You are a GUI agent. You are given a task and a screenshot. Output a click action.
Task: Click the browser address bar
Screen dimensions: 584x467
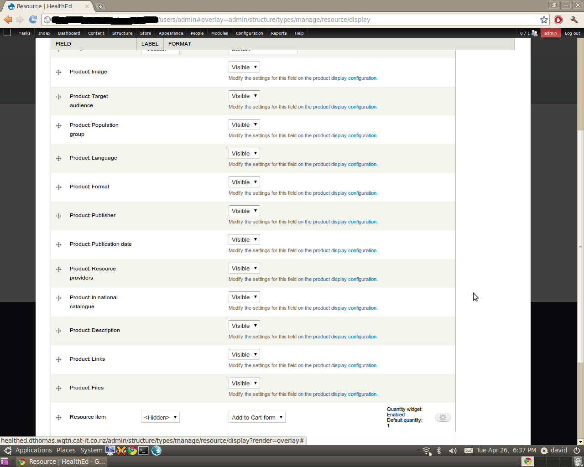[292, 20]
